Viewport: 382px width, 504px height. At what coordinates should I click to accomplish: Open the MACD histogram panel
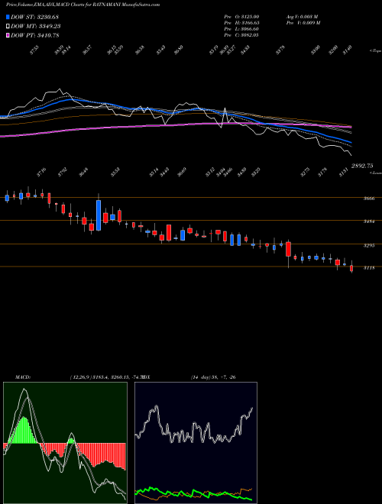[65, 443]
